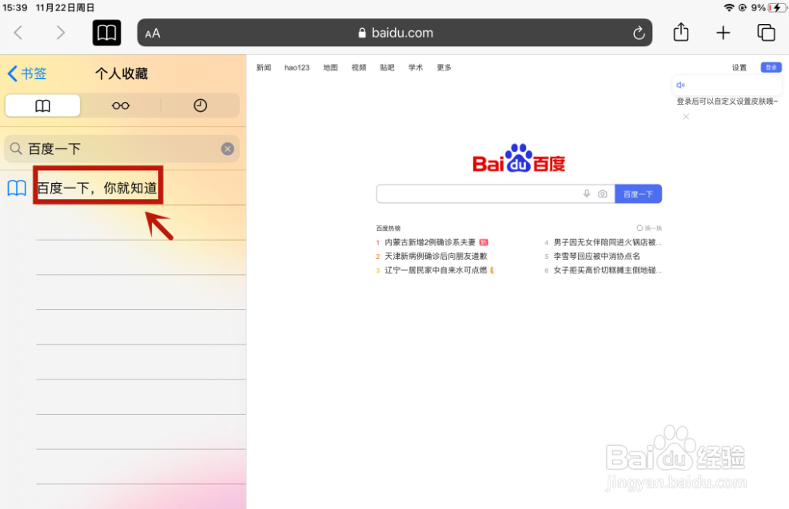
Task: Click the lock icon in address bar
Action: tap(362, 33)
